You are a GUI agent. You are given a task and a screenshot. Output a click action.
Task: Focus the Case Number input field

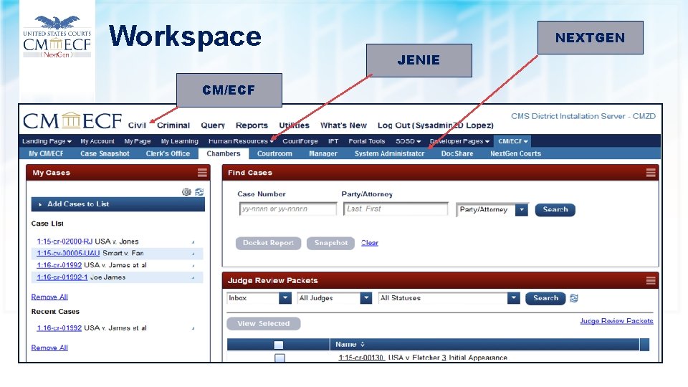pos(288,209)
